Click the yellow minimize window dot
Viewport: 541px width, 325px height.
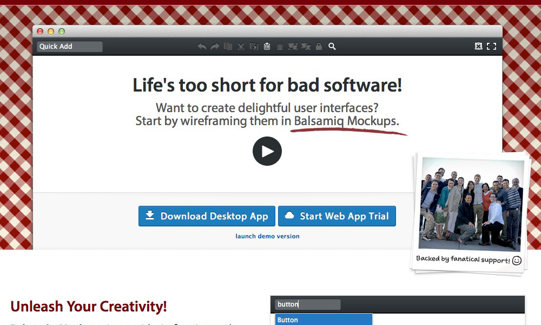[51, 31]
